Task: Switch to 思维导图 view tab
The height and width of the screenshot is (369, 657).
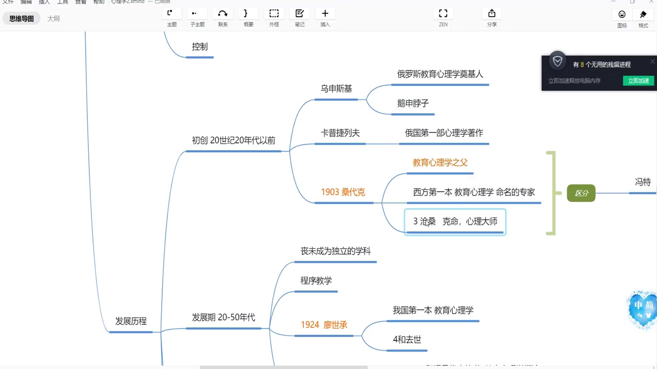Action: click(22, 19)
